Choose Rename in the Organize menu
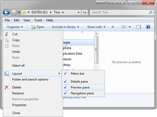 coord(33,93)
